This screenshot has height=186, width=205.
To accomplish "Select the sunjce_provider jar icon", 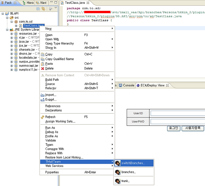I will point(16,62).
